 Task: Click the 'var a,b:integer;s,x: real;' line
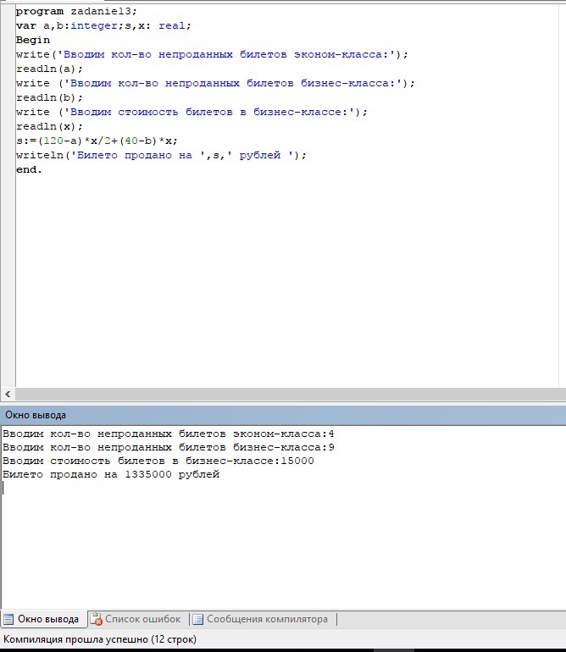[x=103, y=25]
